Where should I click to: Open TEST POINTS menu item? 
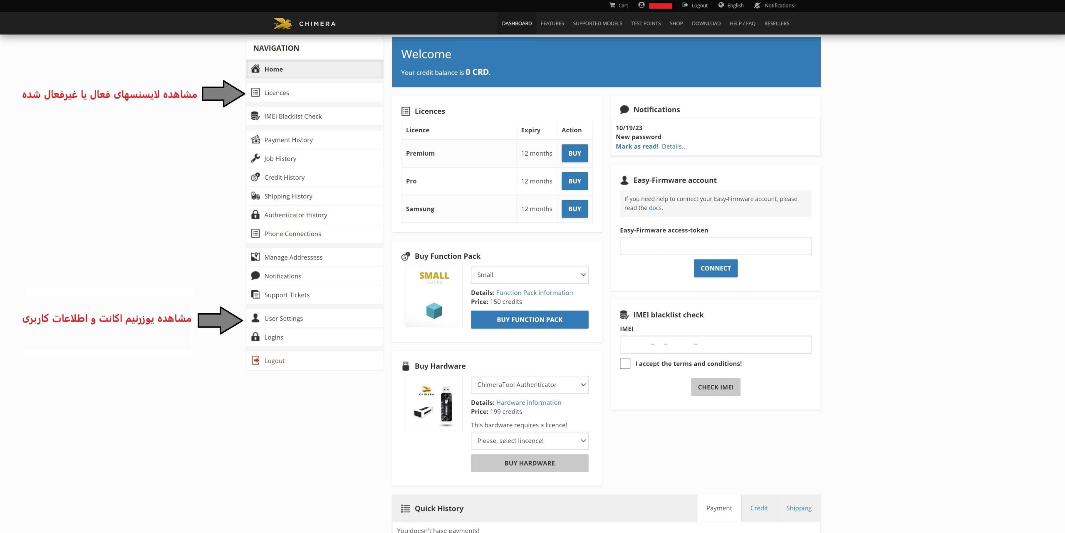pyautogui.click(x=646, y=23)
